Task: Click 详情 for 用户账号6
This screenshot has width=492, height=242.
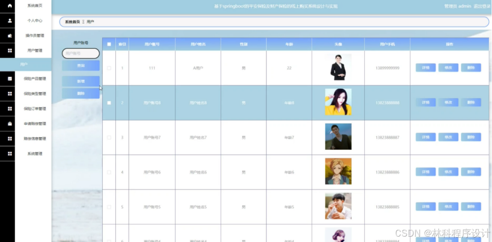Action: [425, 172]
